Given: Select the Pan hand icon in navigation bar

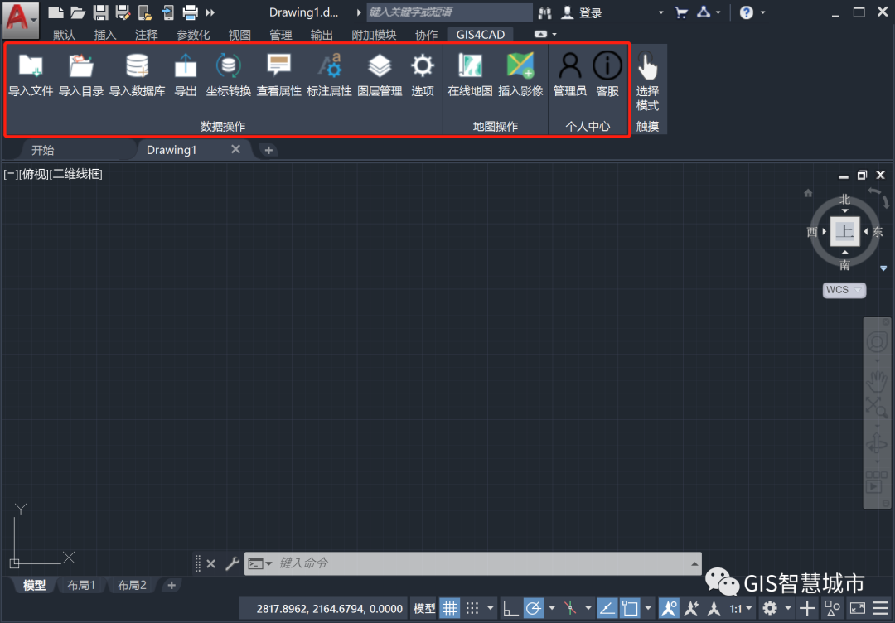Looking at the screenshot, I should coord(878,380).
